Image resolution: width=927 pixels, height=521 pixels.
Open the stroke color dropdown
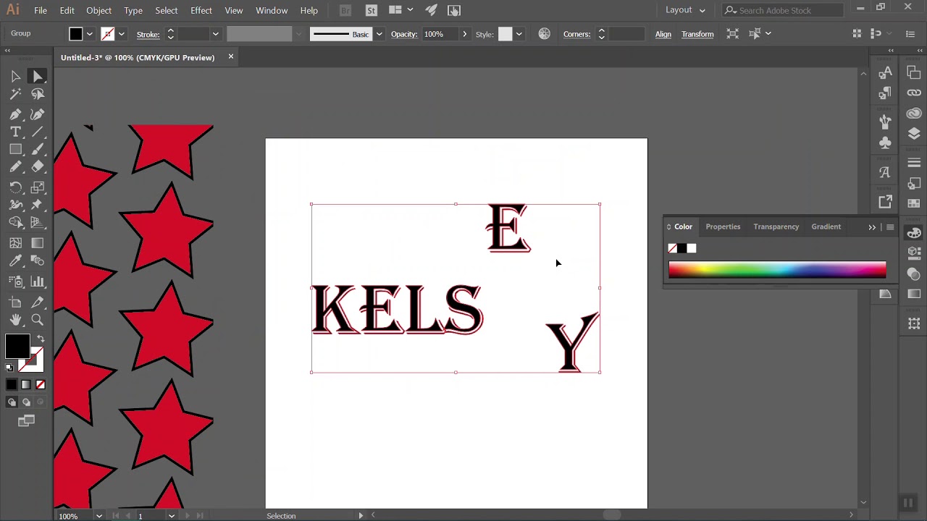click(122, 34)
